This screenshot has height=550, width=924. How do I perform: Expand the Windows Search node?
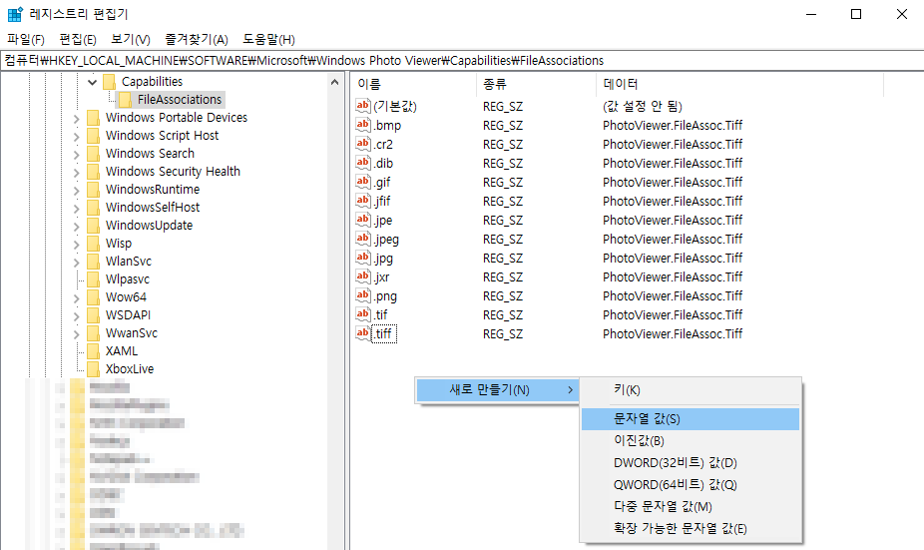click(x=76, y=155)
